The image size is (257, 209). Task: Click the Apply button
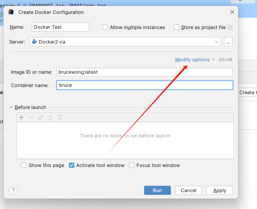pos(219,190)
